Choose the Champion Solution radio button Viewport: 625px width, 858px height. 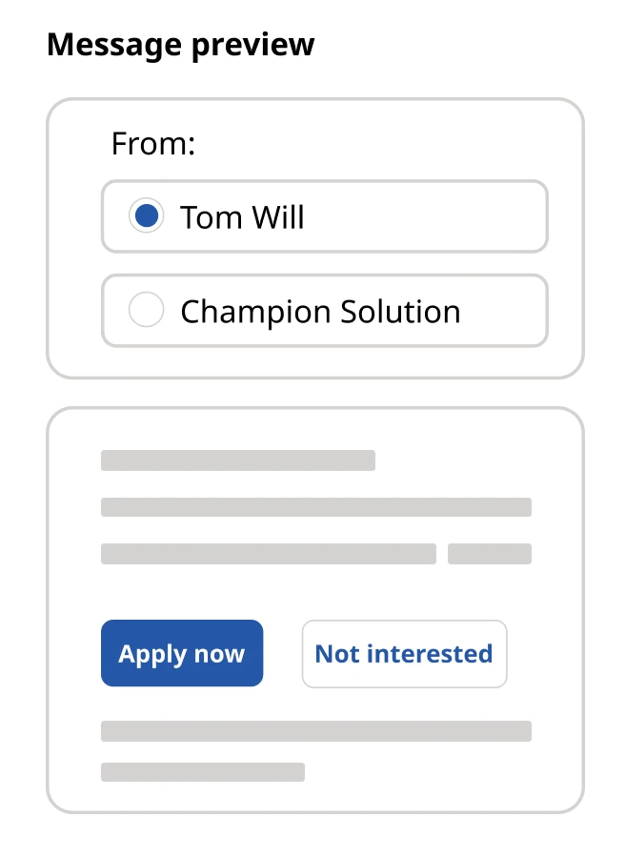point(146,311)
